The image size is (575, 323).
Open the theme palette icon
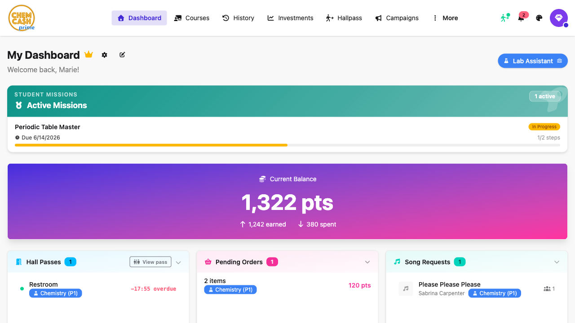[x=539, y=18]
